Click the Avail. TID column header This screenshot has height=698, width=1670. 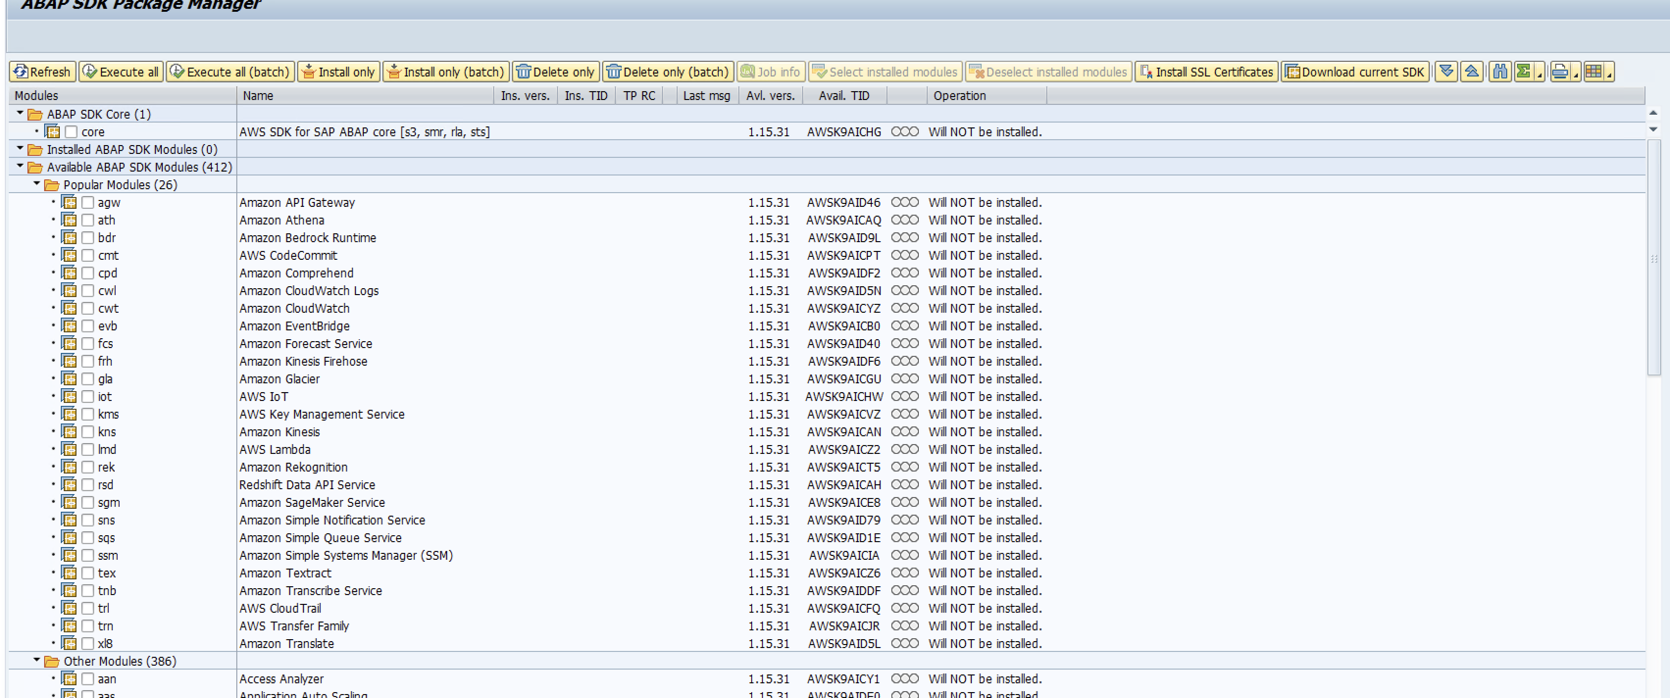tap(843, 95)
